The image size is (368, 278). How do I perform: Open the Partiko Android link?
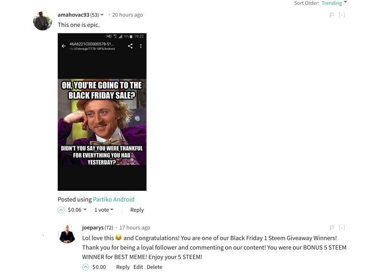(114, 199)
